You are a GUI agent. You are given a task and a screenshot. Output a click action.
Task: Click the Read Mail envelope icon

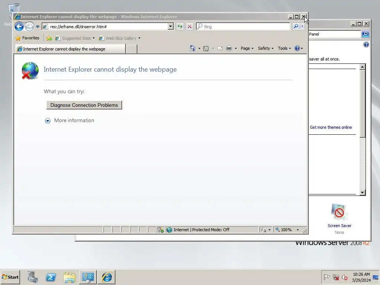220,48
